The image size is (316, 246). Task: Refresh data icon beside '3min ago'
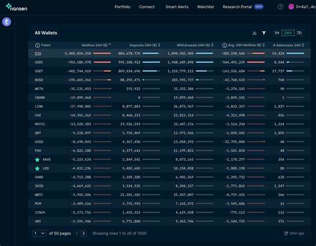(x=286, y=233)
